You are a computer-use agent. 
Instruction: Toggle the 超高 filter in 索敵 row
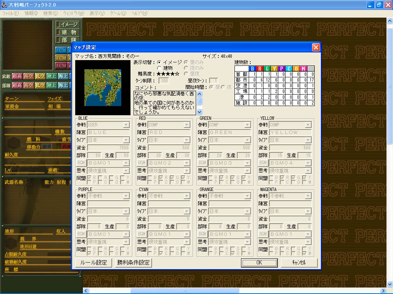pyautogui.click(x=17, y=76)
